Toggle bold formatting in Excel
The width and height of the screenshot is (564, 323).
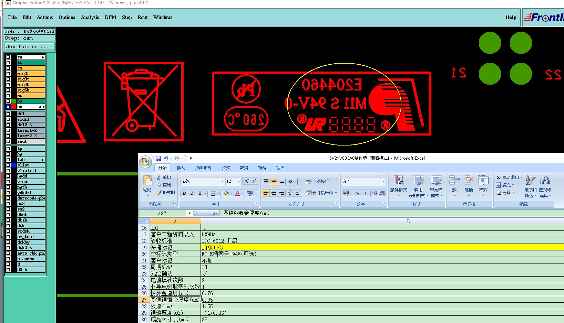click(184, 193)
